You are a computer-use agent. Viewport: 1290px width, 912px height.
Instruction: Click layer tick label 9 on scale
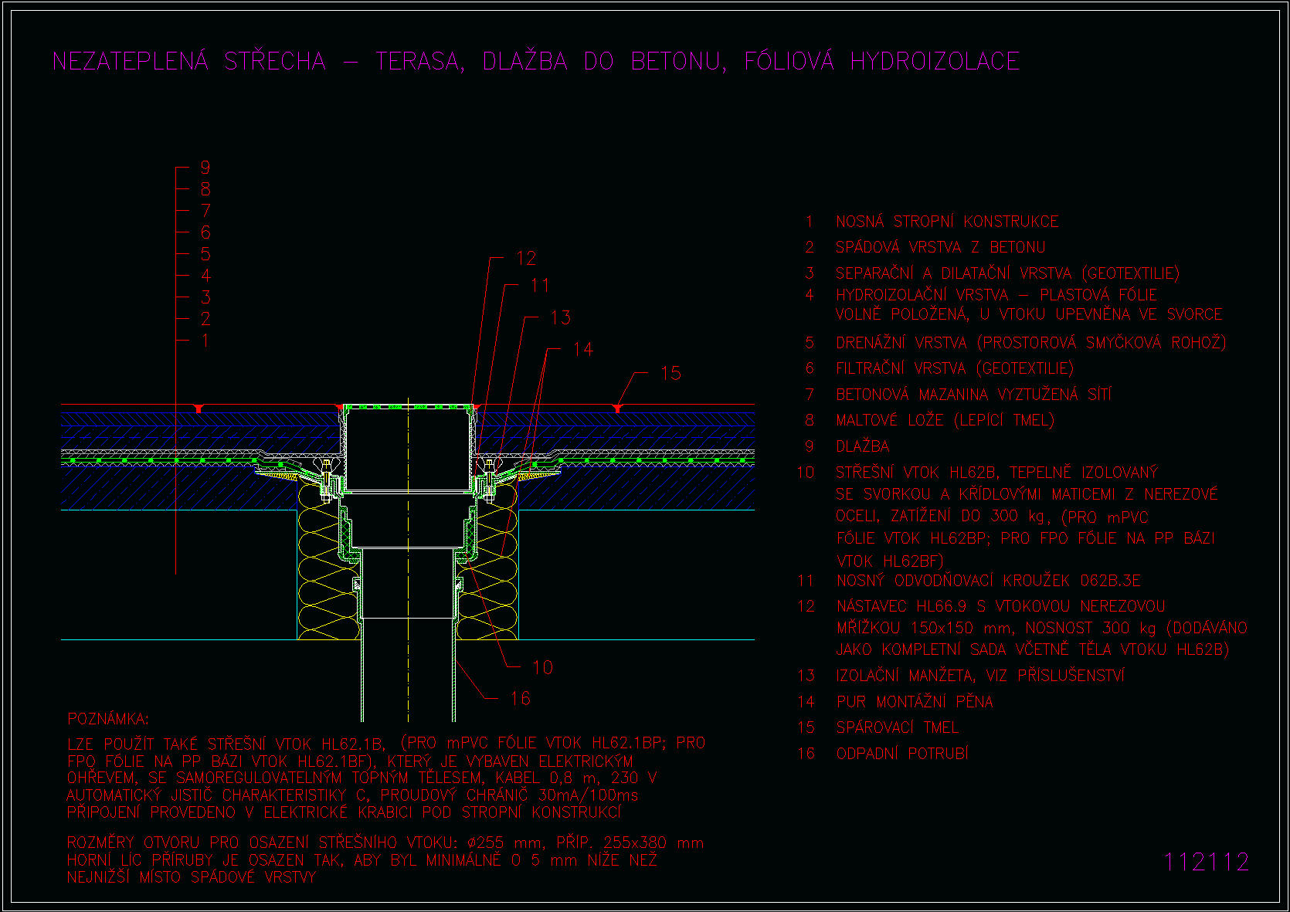[205, 168]
